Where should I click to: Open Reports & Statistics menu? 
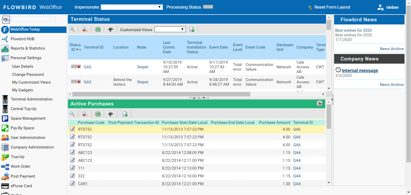[x=28, y=48]
